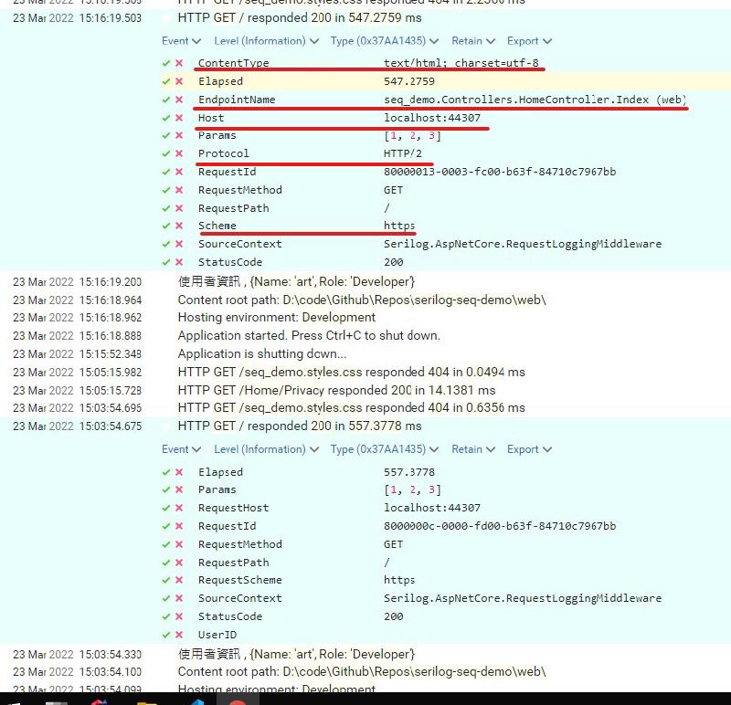The image size is (731, 705).
Task: Open Retain menu in the 557.3778 ms event
Action: [472, 449]
